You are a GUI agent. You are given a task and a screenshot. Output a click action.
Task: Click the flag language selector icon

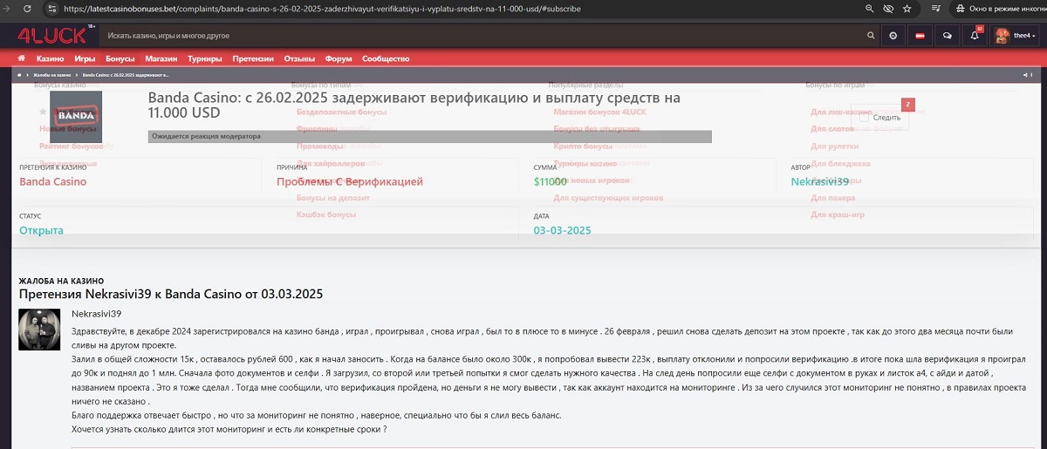tap(920, 36)
